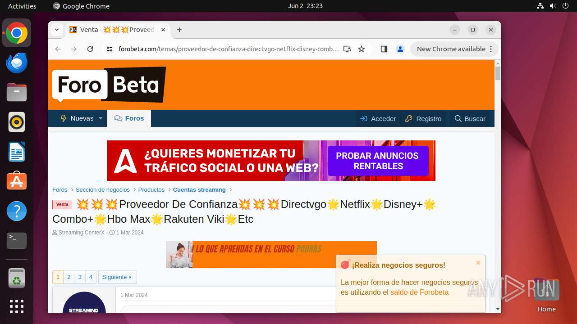Image resolution: width=577 pixels, height=324 pixels.
Task: Click the 1 Mar 2024 thread date
Action: pos(130,233)
